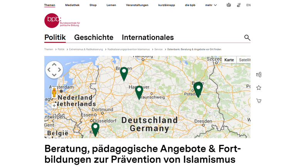The width and height of the screenshot is (296, 166).
Task: Switch map to Satellit view
Action: coord(244,60)
